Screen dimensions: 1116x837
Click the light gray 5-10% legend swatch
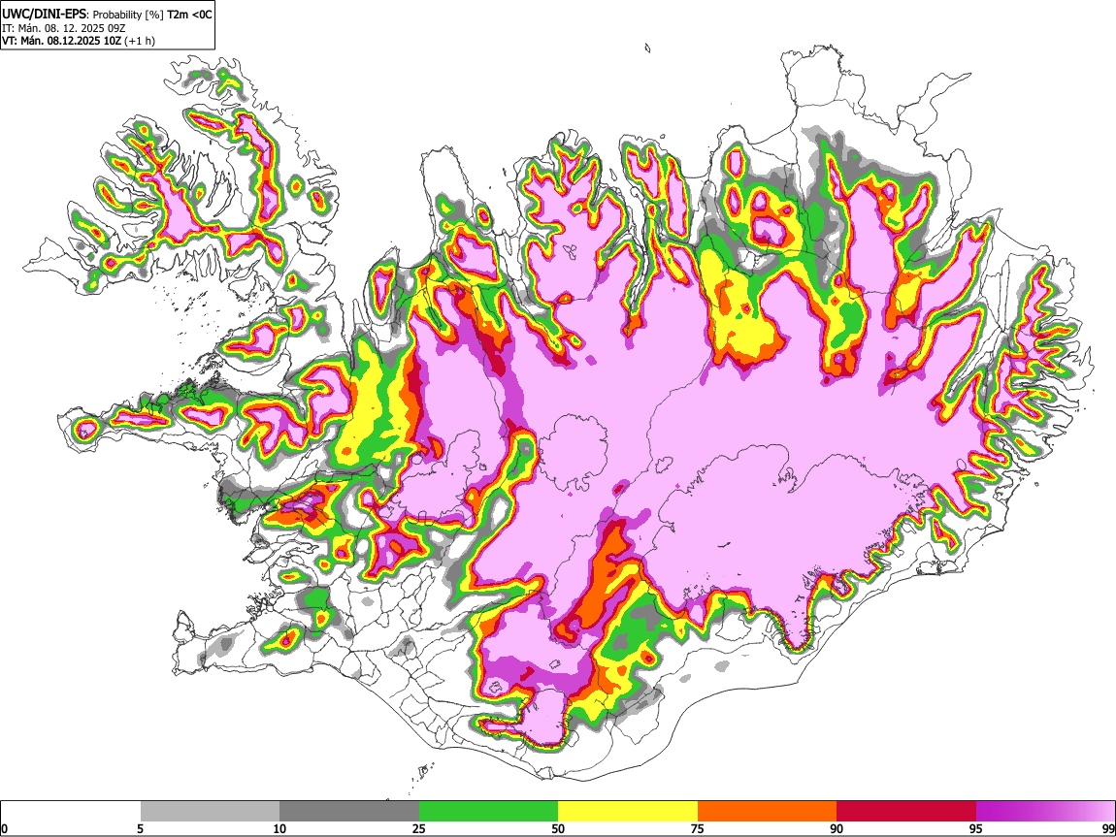[210, 811]
